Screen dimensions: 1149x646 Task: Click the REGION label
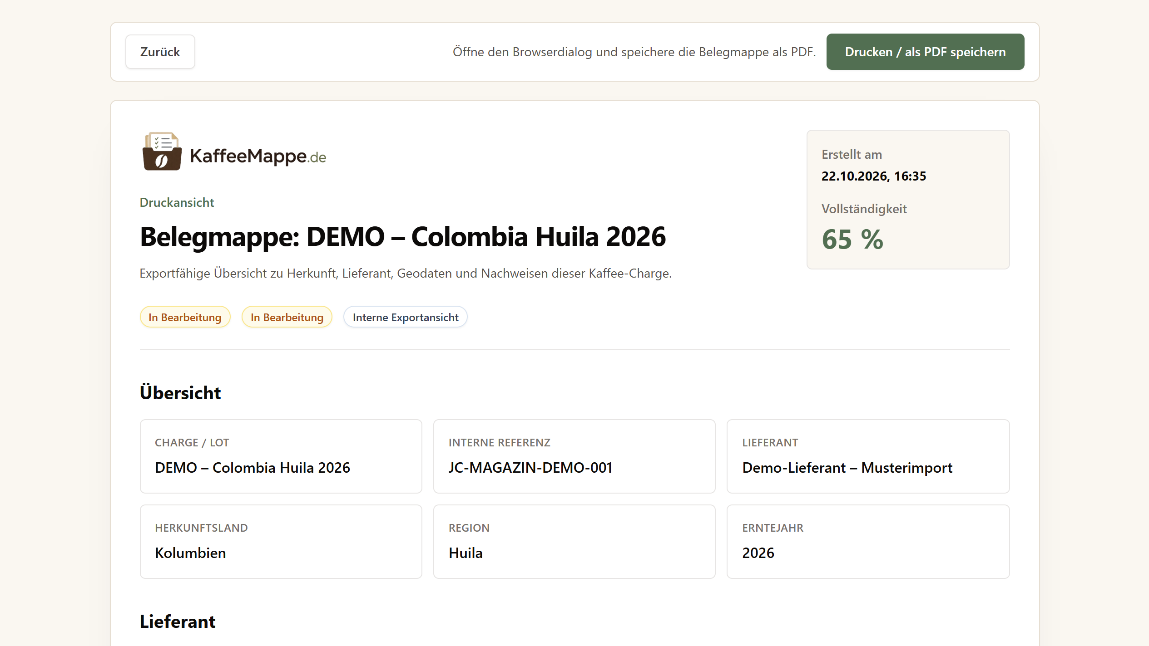tap(469, 528)
